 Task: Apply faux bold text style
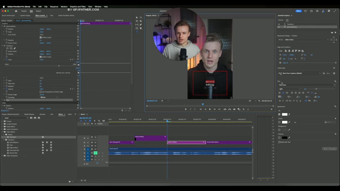click(279, 101)
